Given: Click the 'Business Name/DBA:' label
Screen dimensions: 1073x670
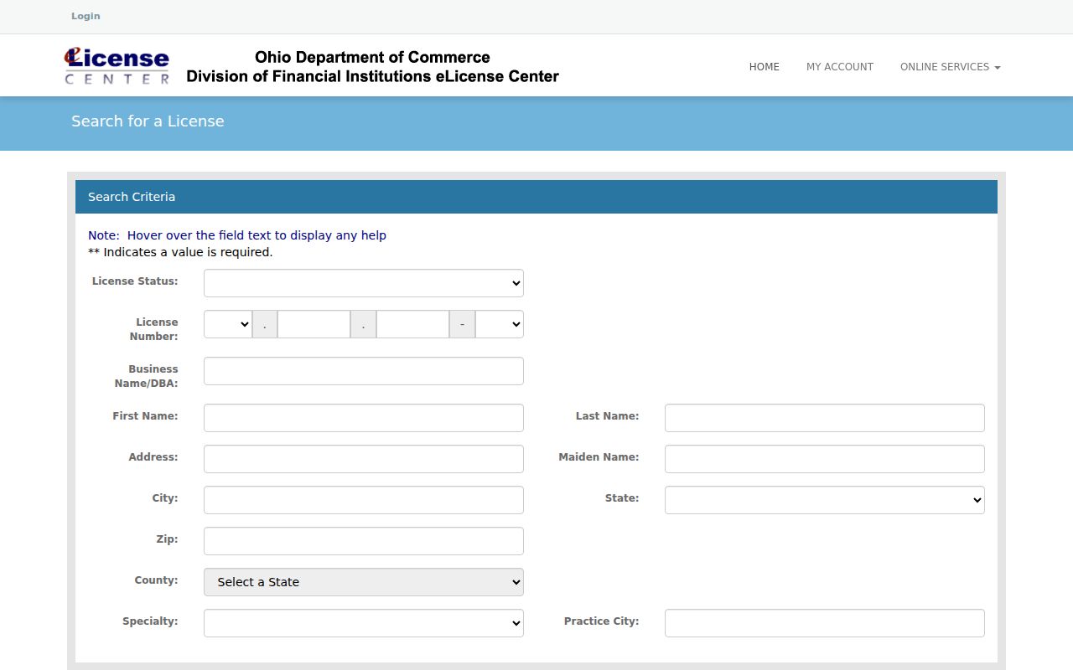Looking at the screenshot, I should (147, 376).
